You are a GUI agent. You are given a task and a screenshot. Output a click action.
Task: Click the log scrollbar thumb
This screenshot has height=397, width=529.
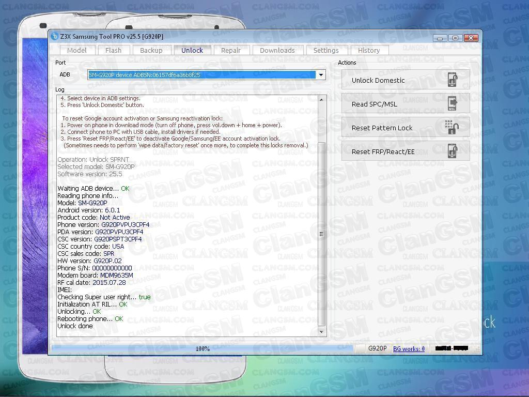[x=321, y=234]
